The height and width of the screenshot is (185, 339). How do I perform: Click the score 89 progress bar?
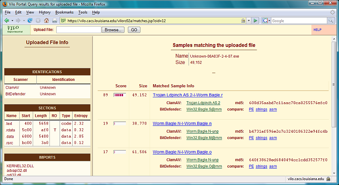click(120, 95)
